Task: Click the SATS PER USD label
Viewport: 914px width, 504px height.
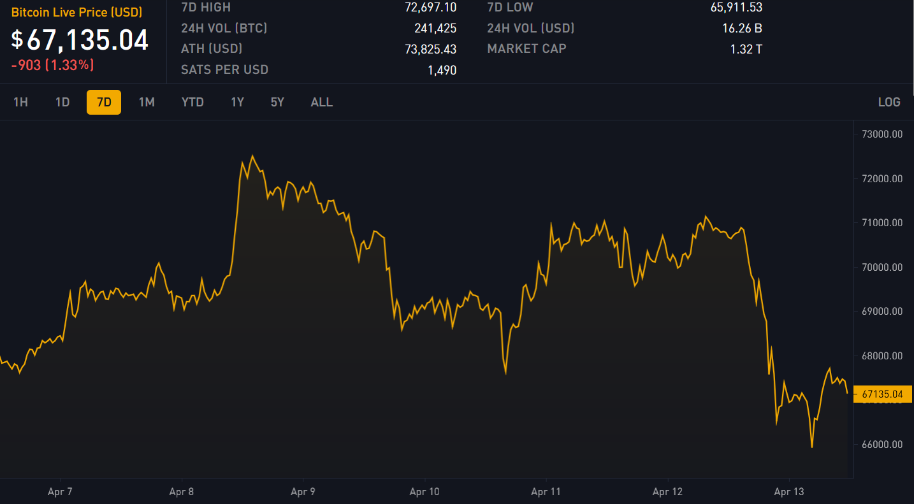Action: 224,69
